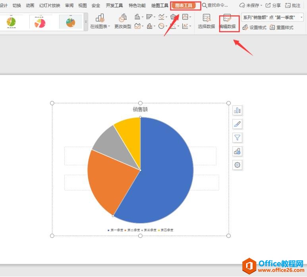Click the gear settings icon beside chart
307x277 pixels.
(237, 165)
